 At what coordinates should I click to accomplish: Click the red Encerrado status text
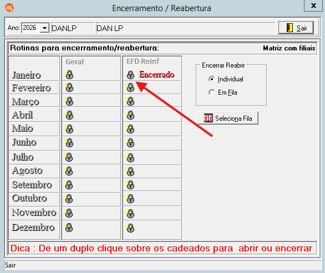pyautogui.click(x=157, y=75)
